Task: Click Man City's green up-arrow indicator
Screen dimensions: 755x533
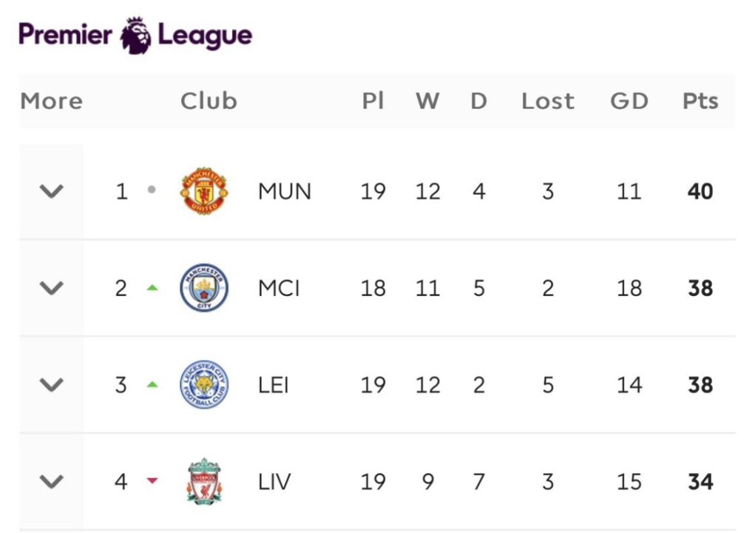Action: coord(152,287)
